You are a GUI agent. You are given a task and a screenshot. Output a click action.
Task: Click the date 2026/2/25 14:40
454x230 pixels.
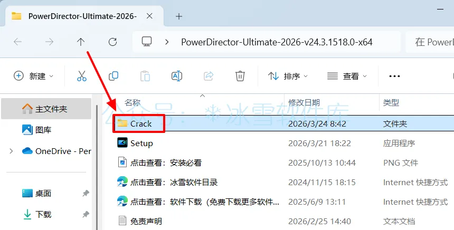tap(319, 222)
